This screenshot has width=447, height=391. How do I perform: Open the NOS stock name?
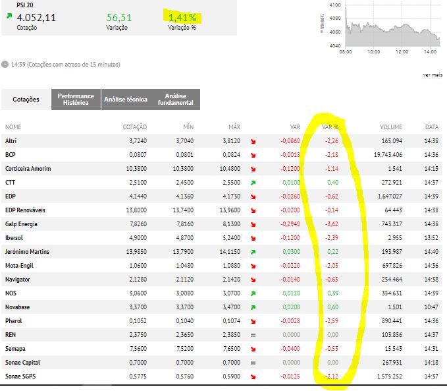[x=11, y=293]
